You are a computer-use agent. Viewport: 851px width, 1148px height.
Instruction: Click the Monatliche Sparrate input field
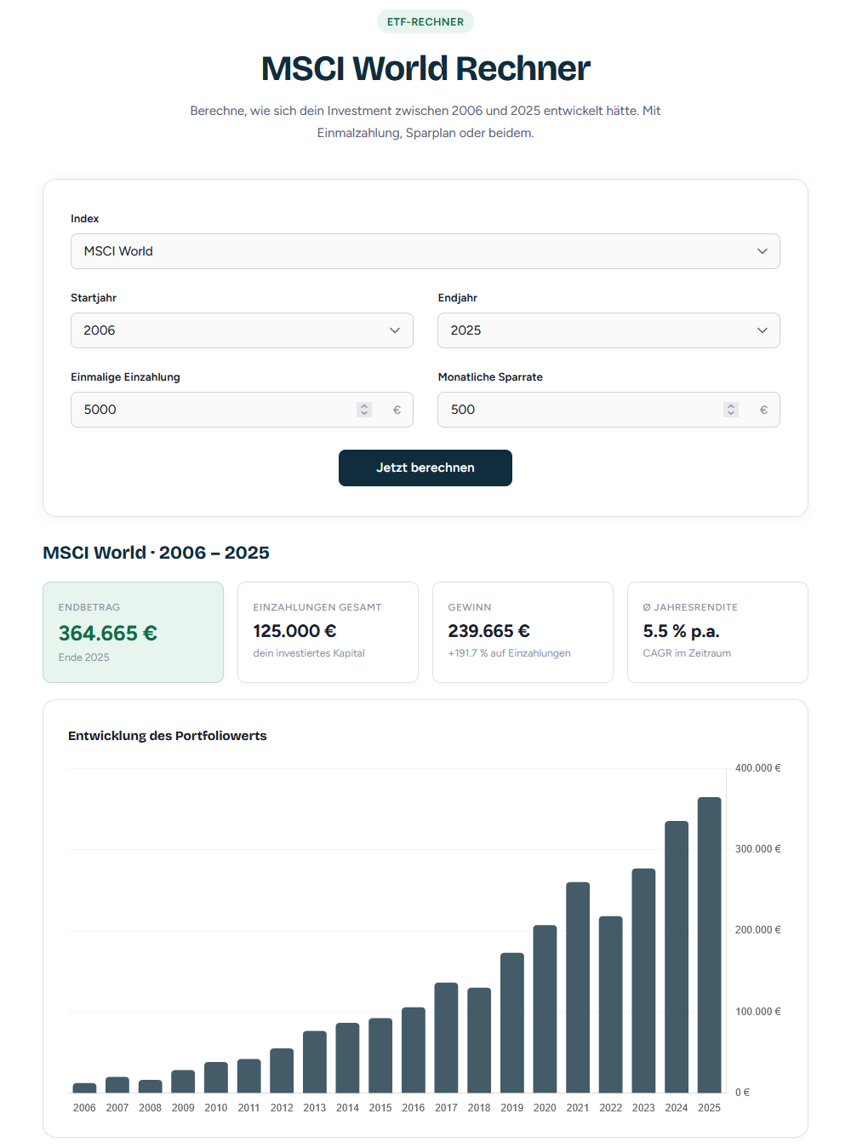point(608,410)
